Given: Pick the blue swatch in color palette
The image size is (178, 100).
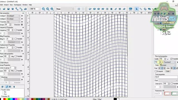Looking at the screenshot, I should click(14, 99).
